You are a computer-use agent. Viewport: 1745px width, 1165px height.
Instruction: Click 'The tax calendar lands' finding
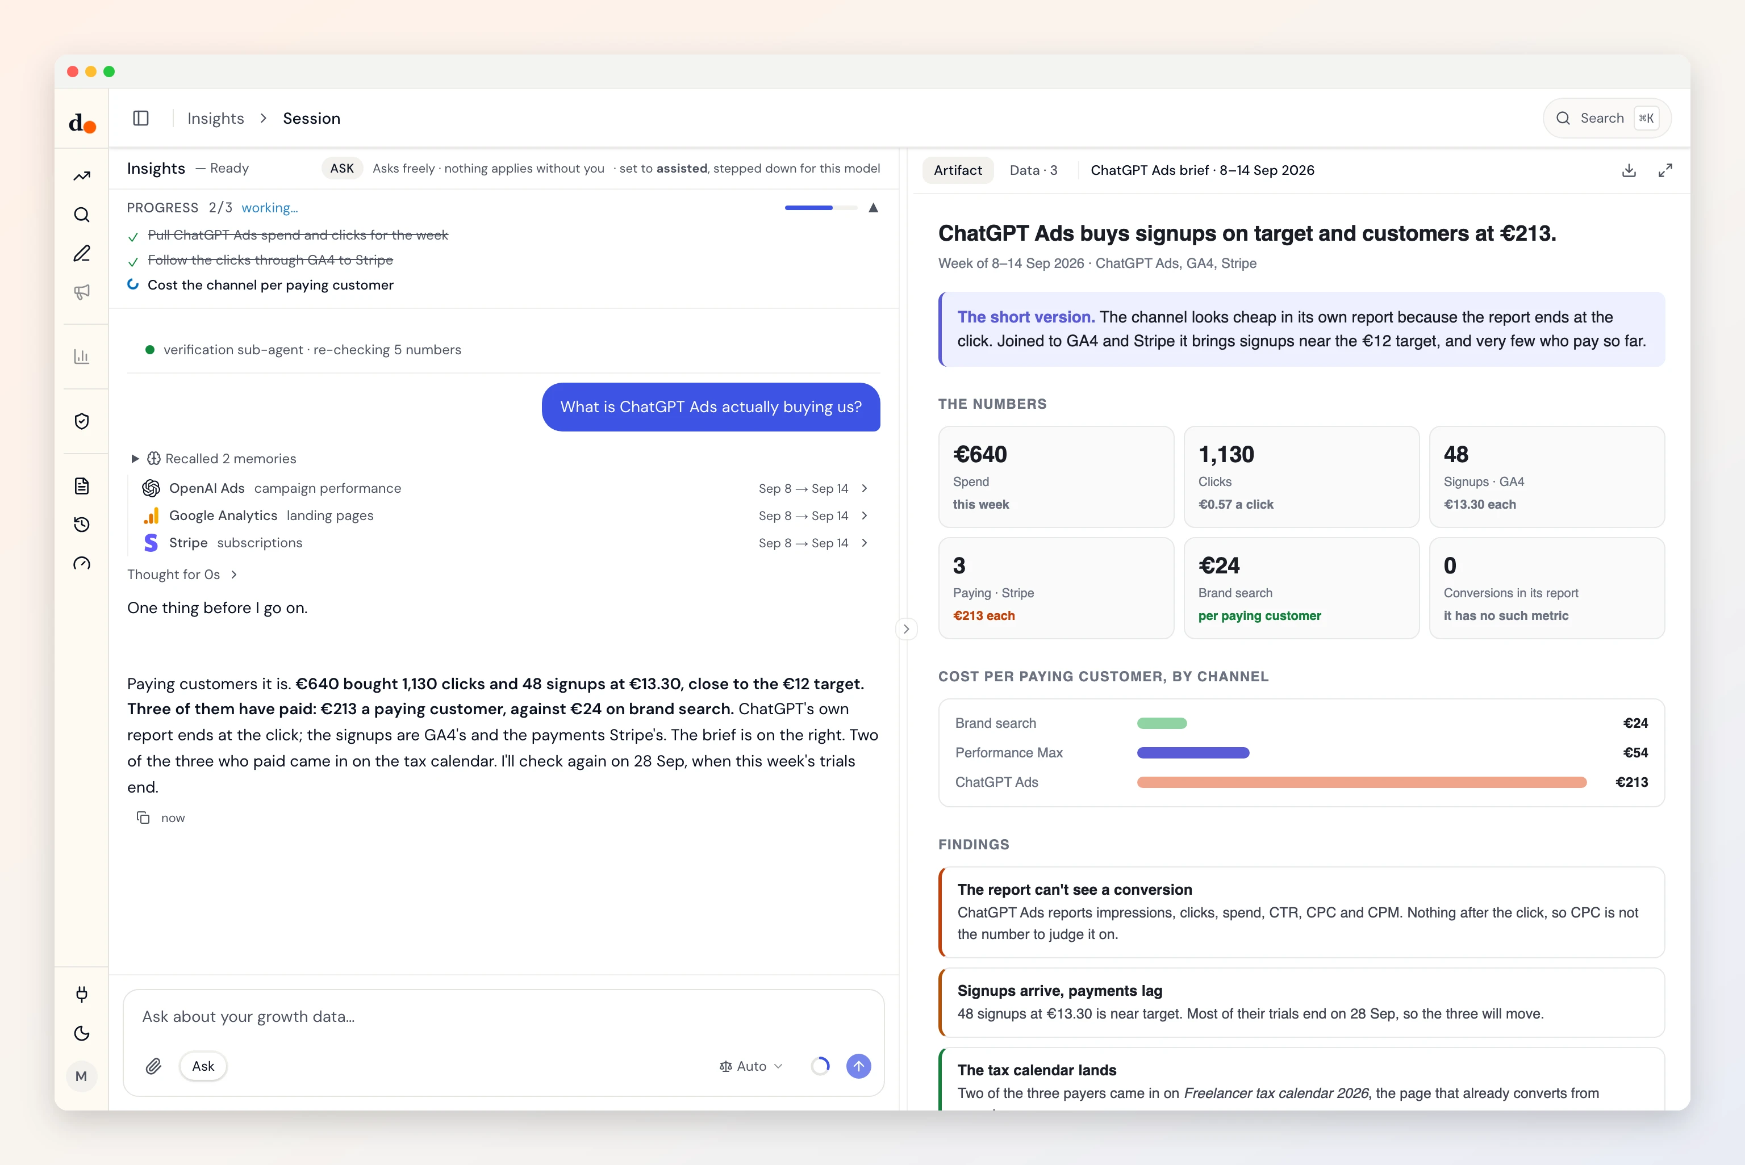1301,1080
